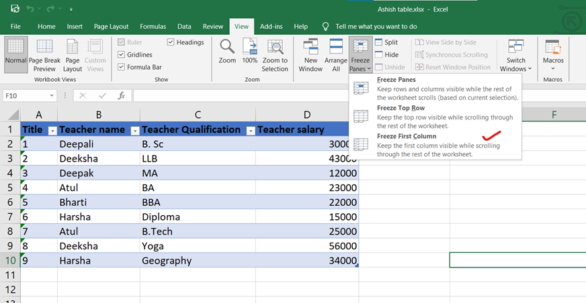Image resolution: width=586 pixels, height=303 pixels.
Task: Toggle the Gridlines checkbox
Action: pos(121,55)
